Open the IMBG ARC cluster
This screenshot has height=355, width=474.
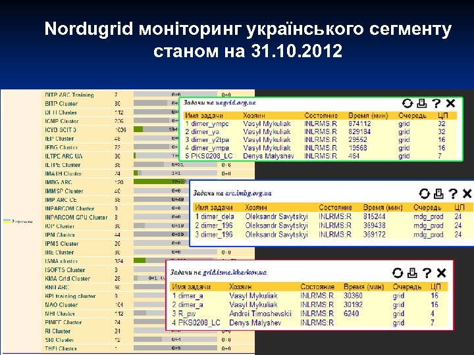(59, 182)
